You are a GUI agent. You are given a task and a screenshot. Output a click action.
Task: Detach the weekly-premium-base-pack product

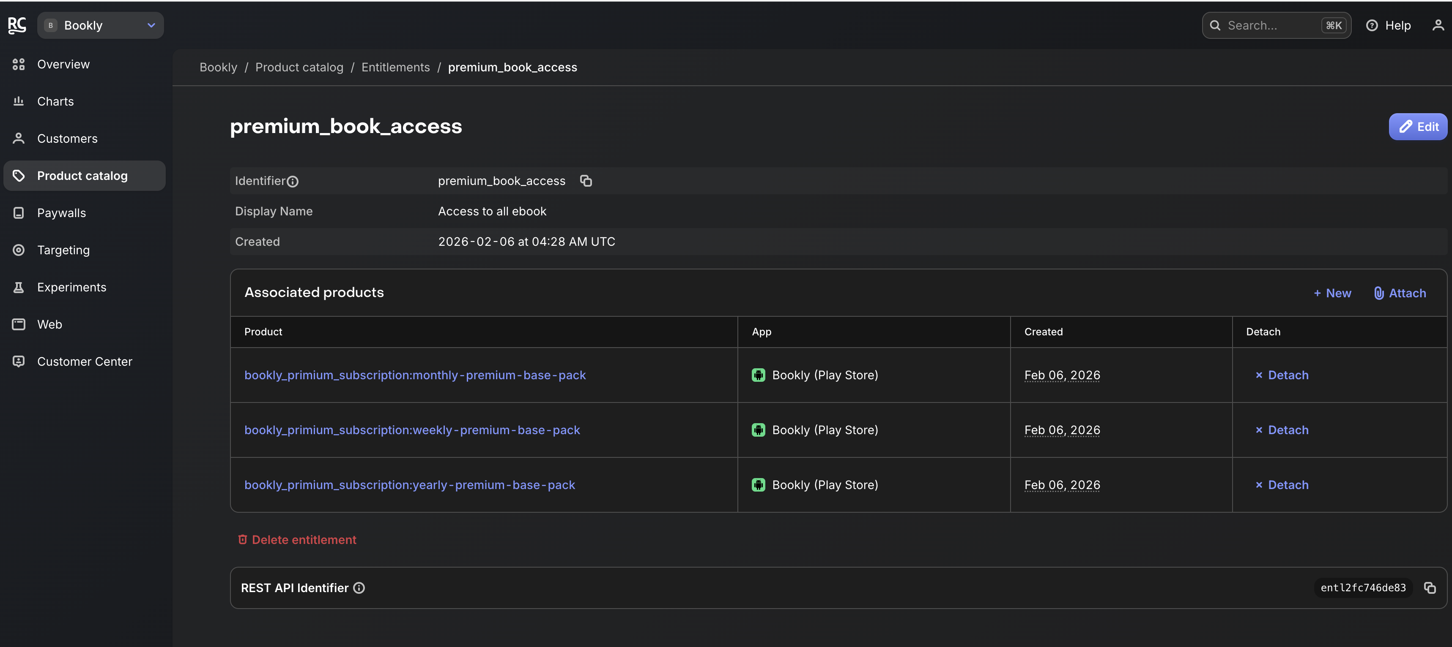click(x=1282, y=430)
